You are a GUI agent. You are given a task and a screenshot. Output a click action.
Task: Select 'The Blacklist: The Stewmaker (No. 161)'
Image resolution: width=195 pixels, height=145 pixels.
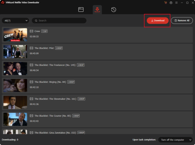point(55,99)
